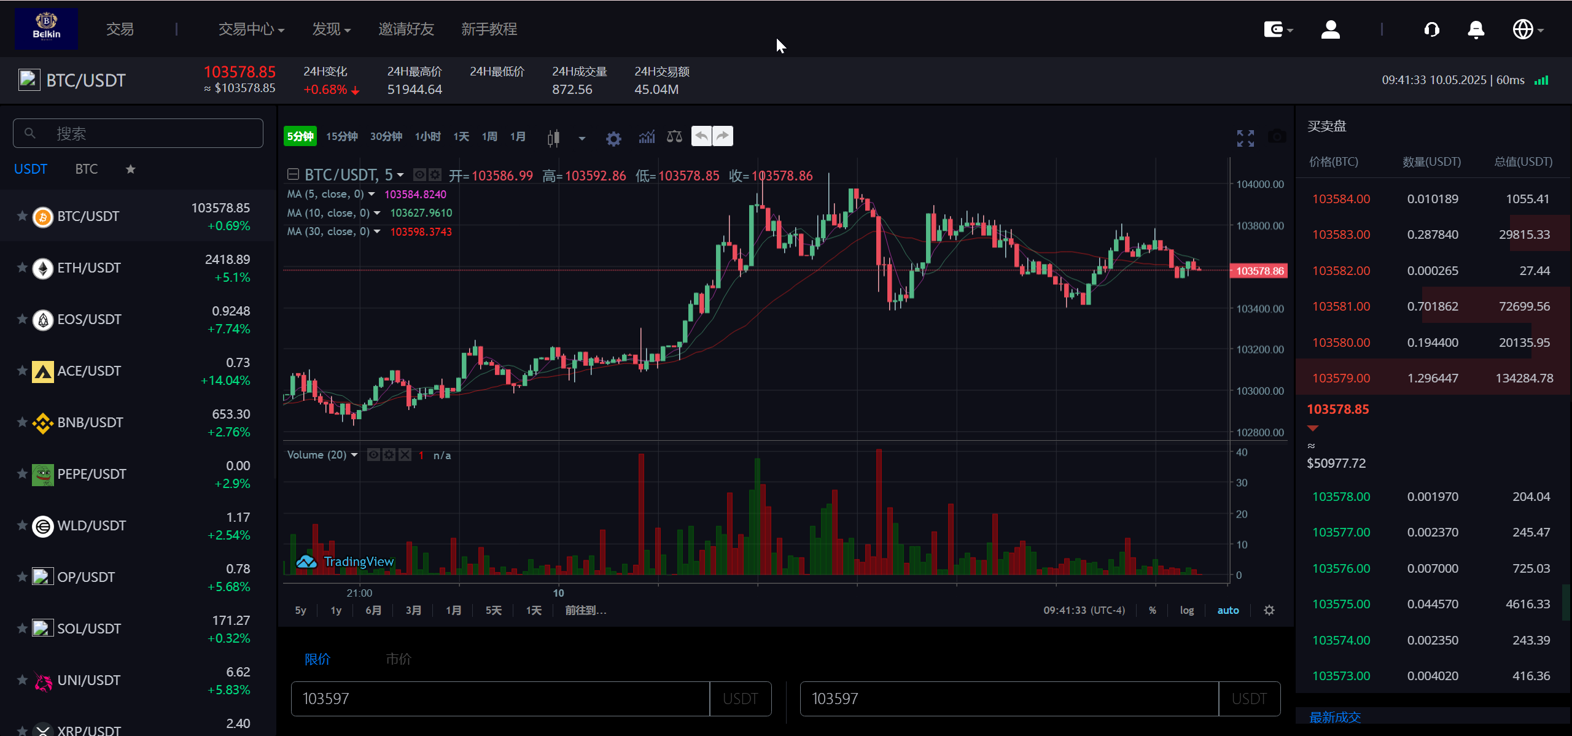Click the undo arrow above the chart
This screenshot has width=1572, height=736.
pyautogui.click(x=701, y=136)
